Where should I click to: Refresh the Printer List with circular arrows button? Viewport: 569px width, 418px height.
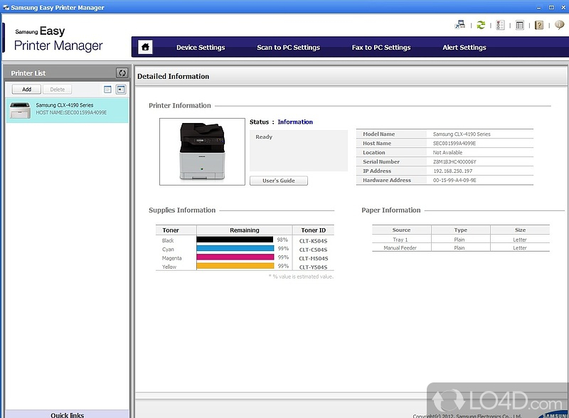122,73
